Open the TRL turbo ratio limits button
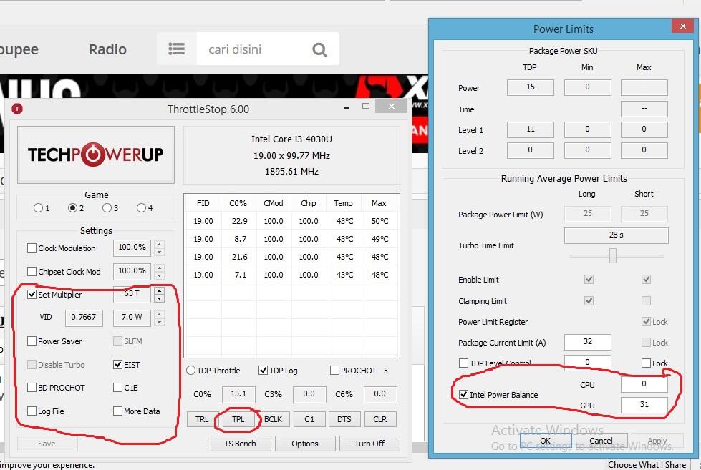 202,419
